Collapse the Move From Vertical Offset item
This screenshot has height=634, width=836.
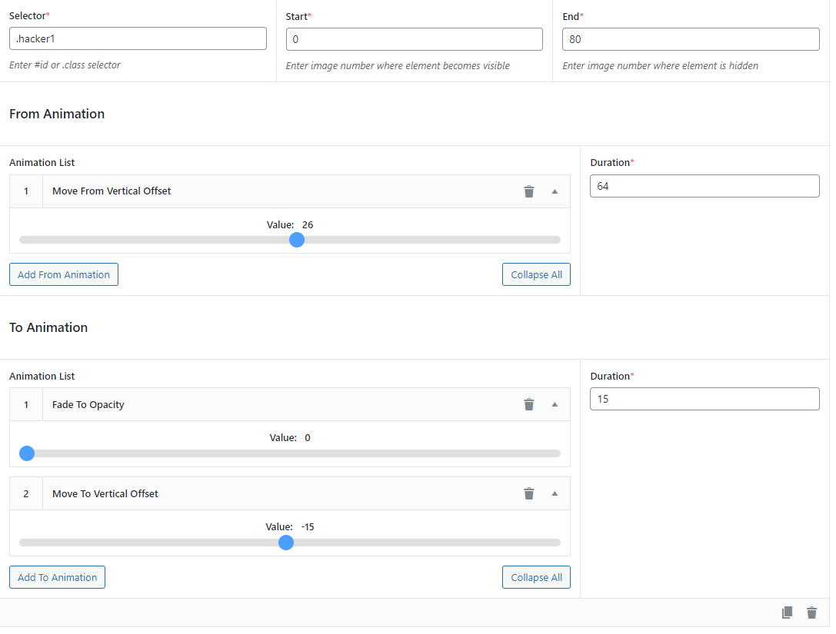[x=555, y=192]
